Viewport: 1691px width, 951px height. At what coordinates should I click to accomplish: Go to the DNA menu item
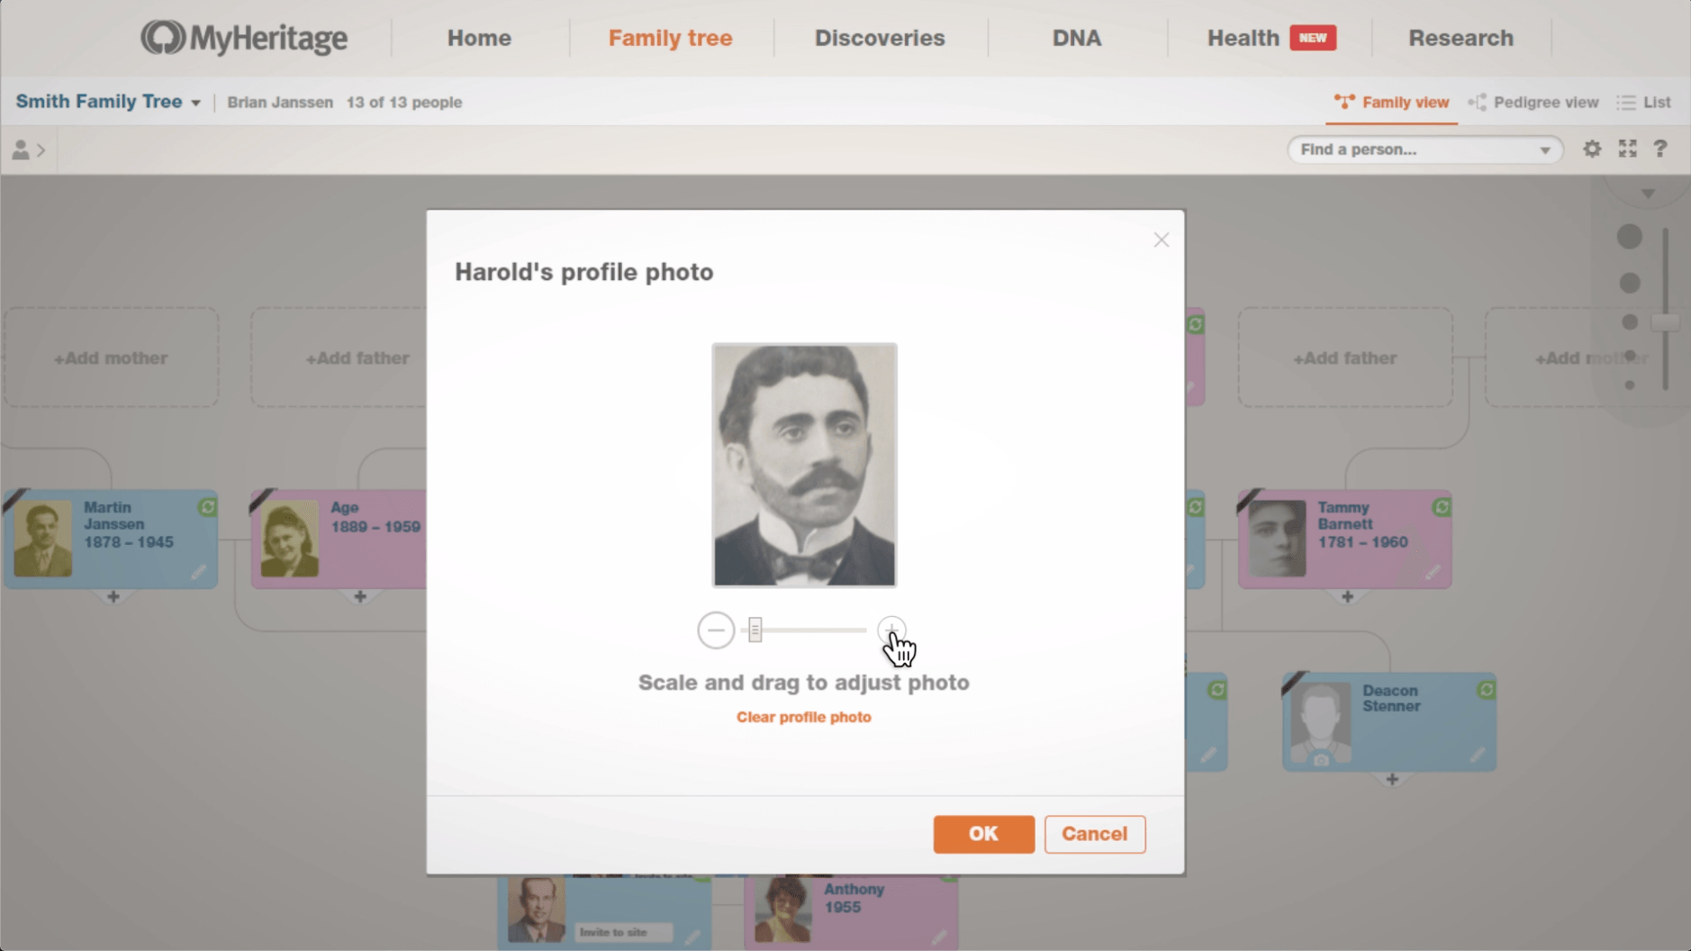[1076, 38]
